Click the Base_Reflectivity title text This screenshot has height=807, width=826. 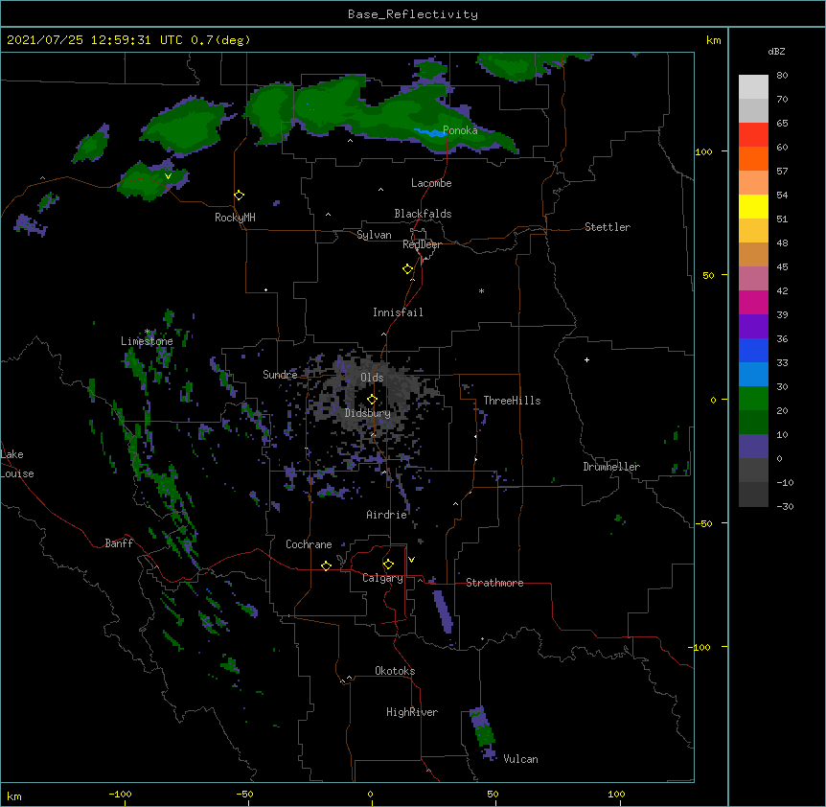click(413, 14)
